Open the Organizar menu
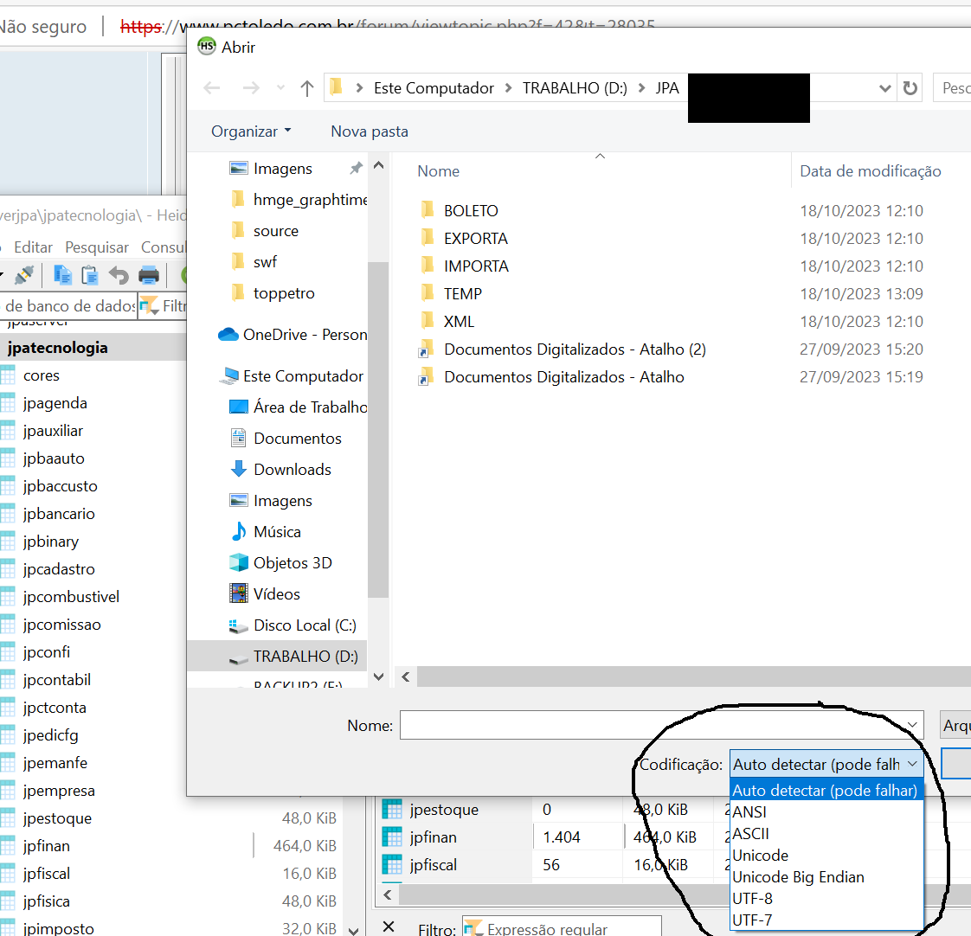The image size is (971, 936). click(x=251, y=131)
